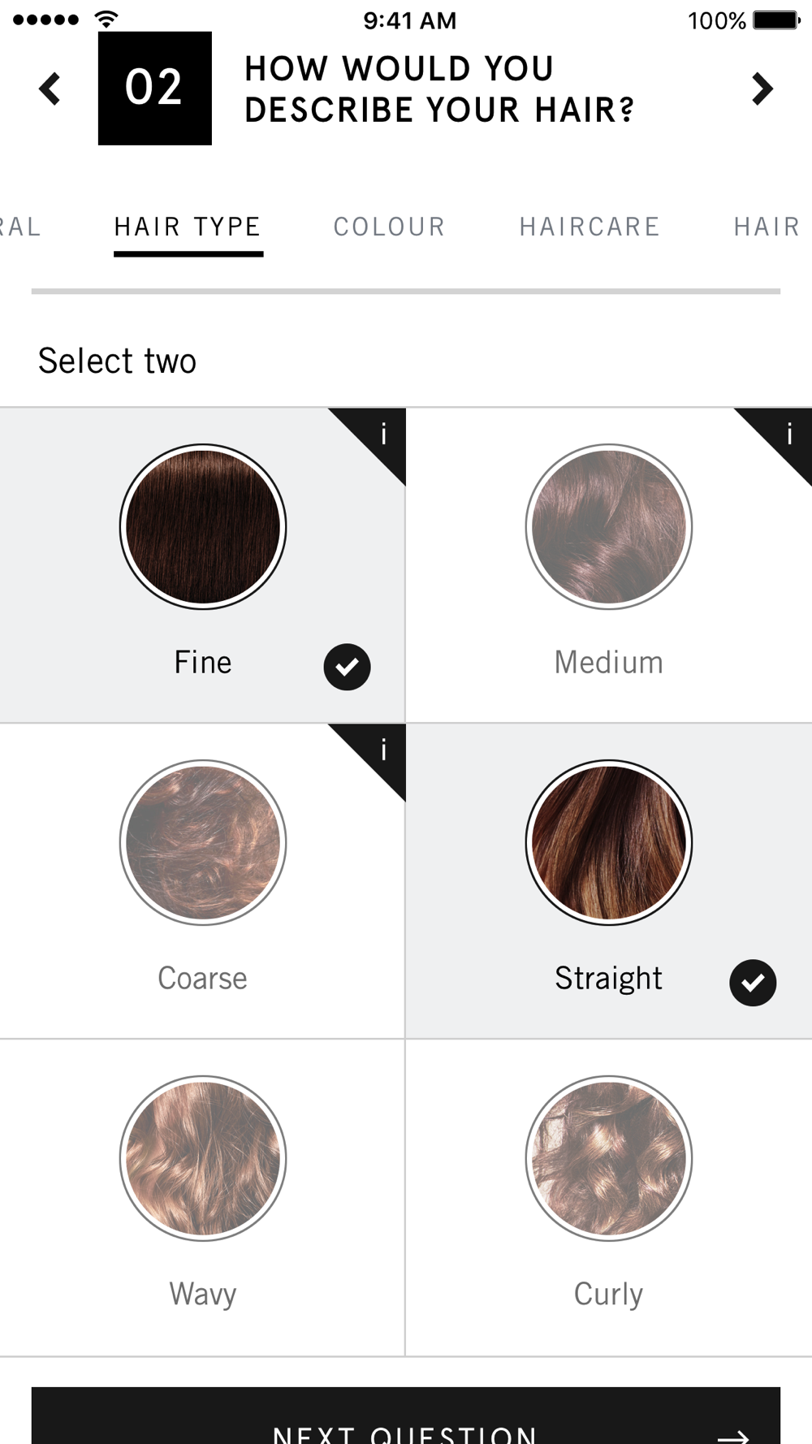The image size is (812, 1444).
Task: Go back with the left chevron
Action: tap(50, 89)
